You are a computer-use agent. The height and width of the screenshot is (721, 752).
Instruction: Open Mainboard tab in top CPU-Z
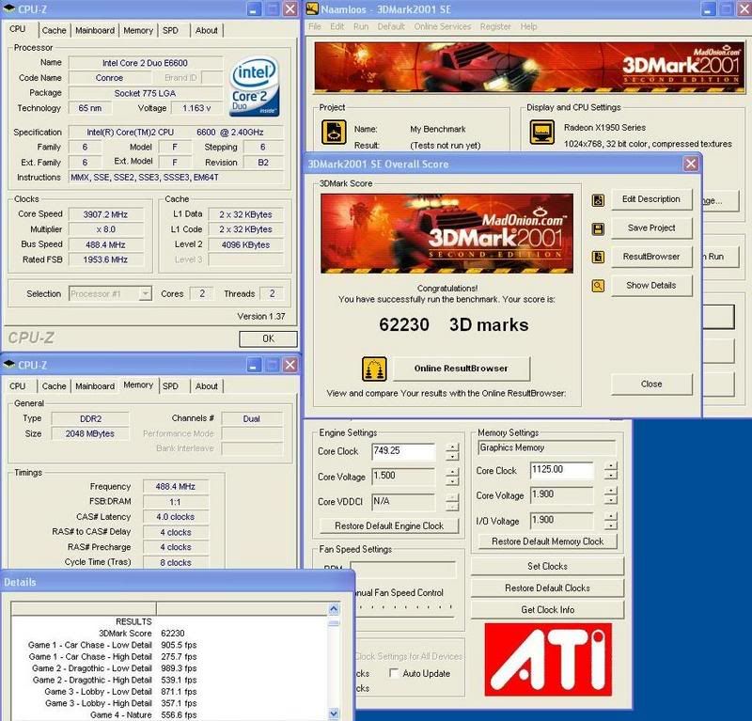(x=95, y=30)
